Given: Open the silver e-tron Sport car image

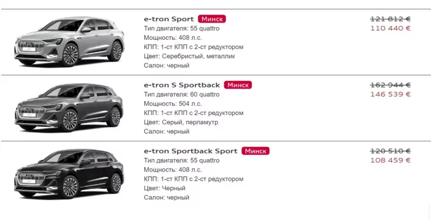Looking at the screenshot, I should coord(69,42).
